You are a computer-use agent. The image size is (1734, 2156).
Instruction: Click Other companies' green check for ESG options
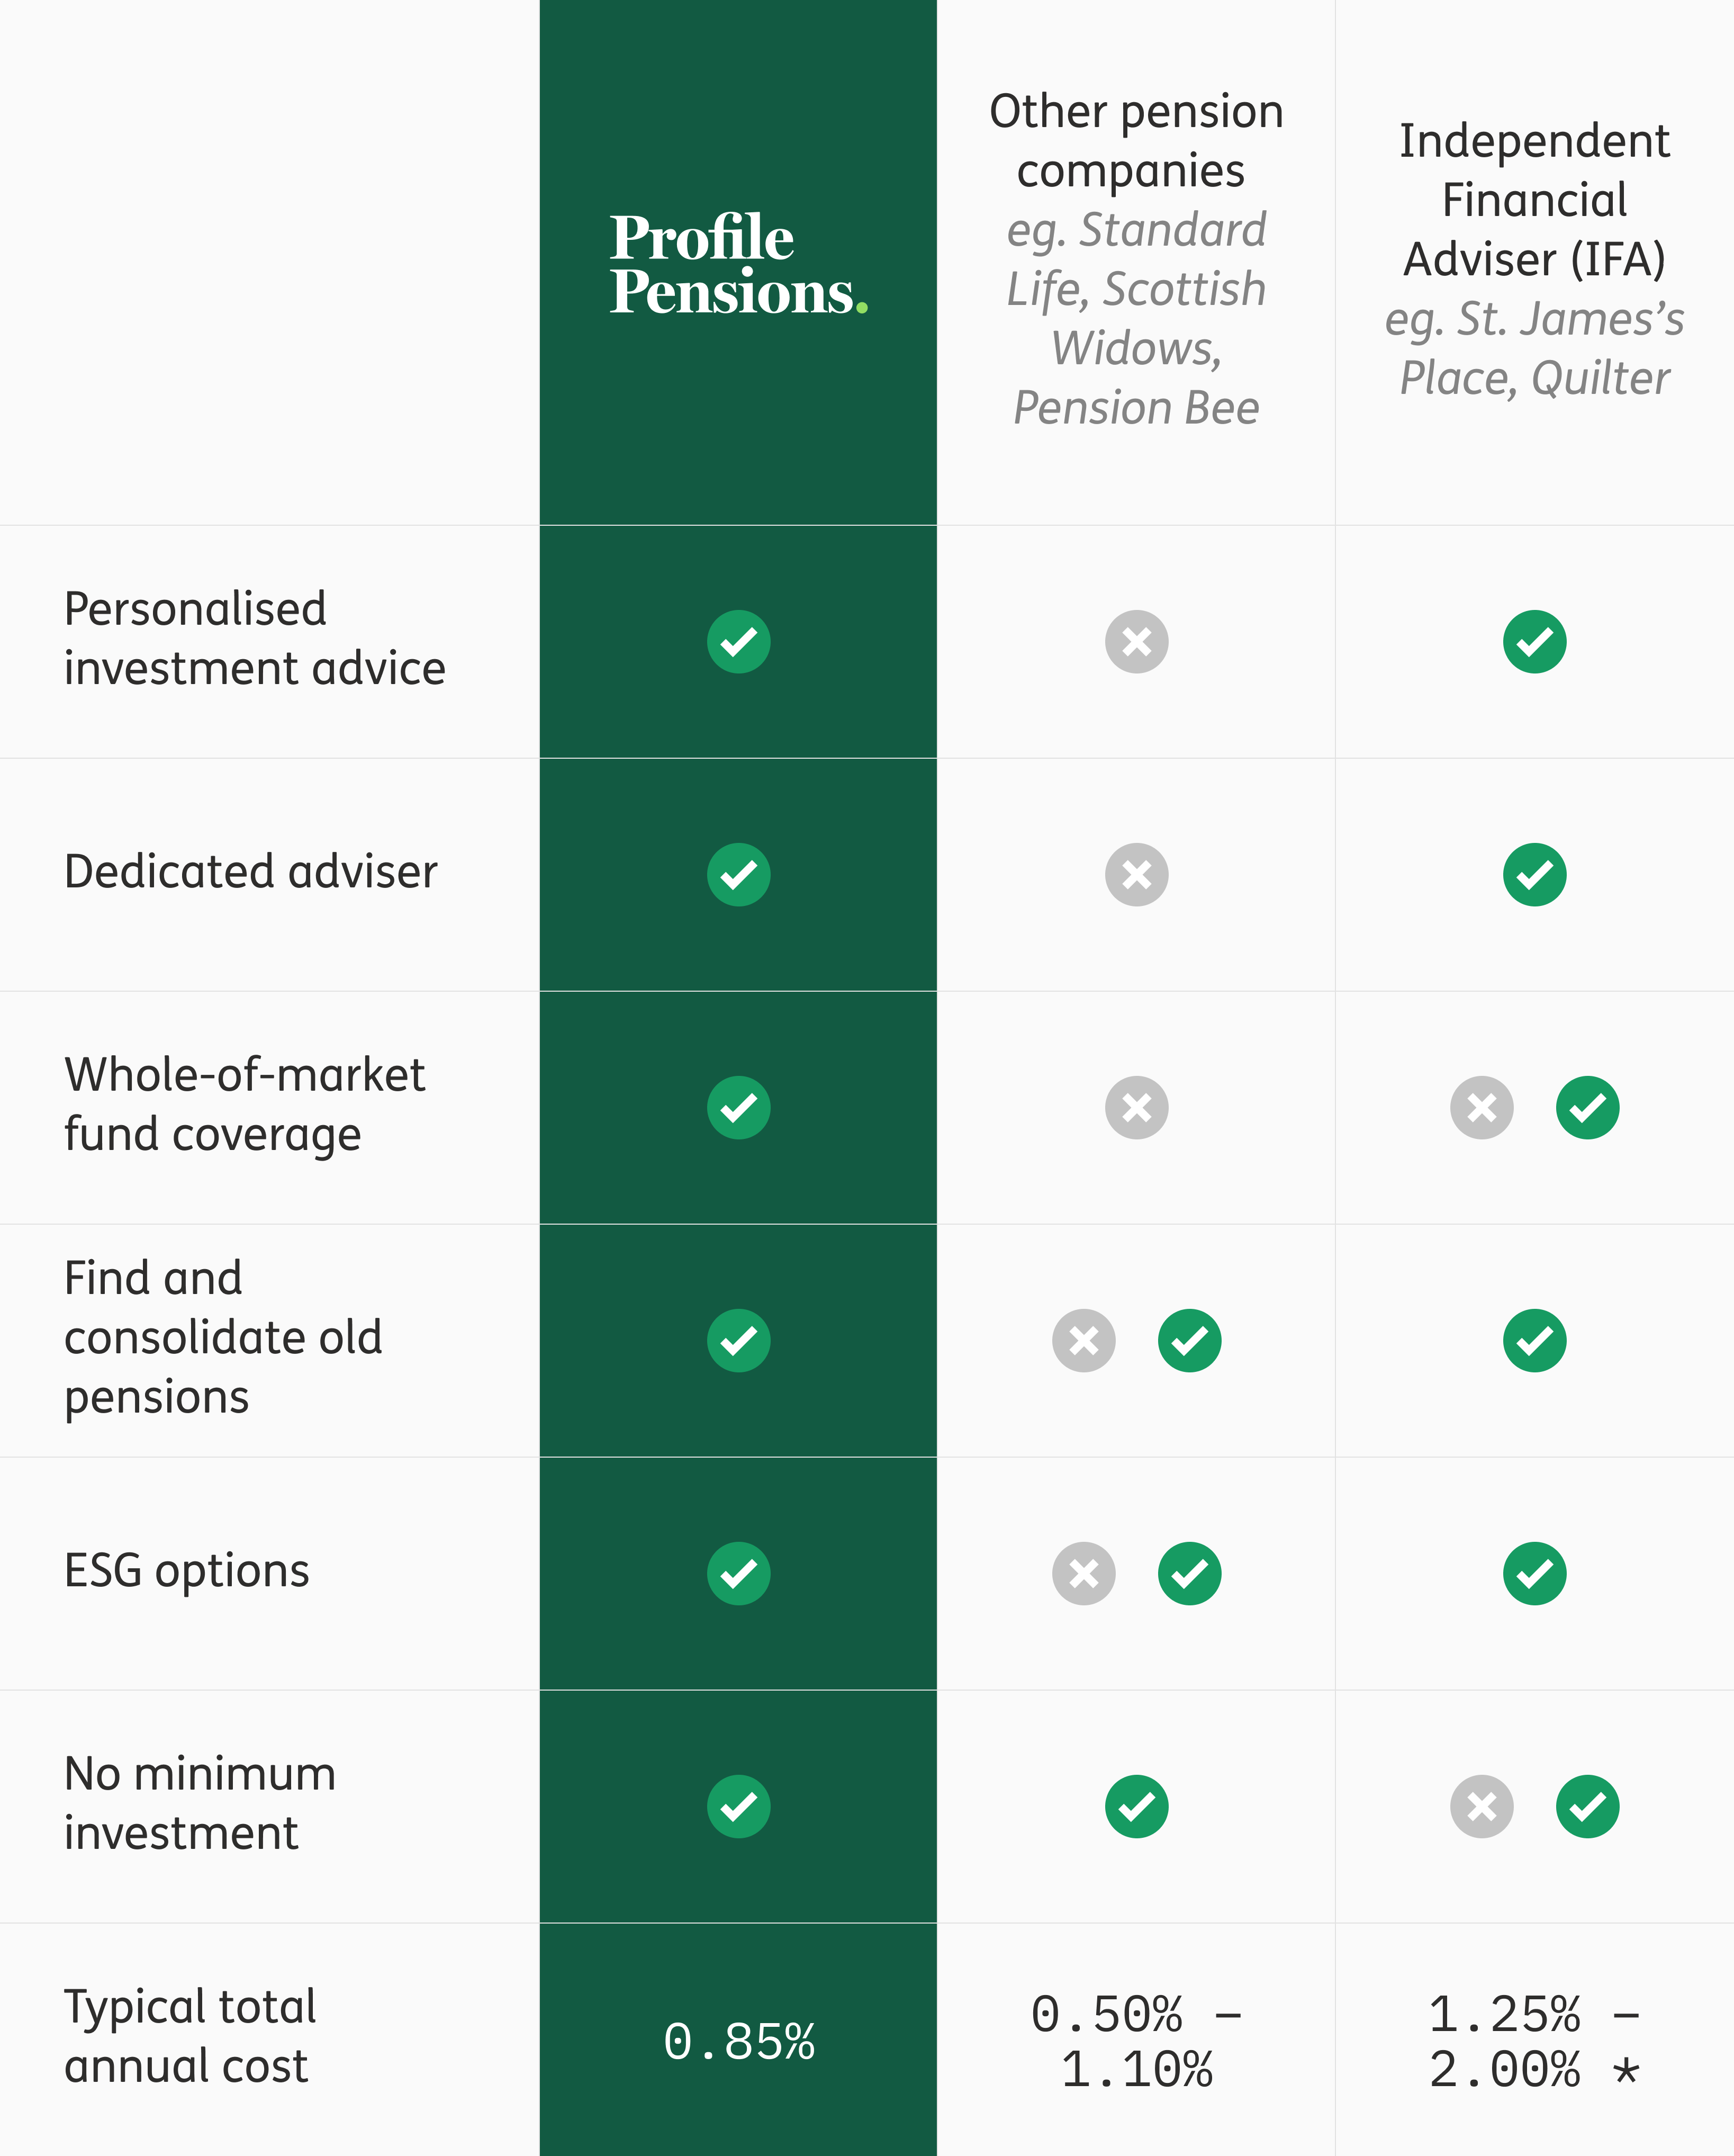[1189, 1573]
